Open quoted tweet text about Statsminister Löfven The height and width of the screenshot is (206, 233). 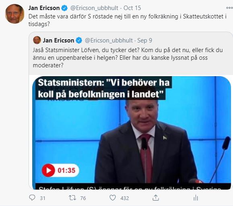(x=128, y=58)
